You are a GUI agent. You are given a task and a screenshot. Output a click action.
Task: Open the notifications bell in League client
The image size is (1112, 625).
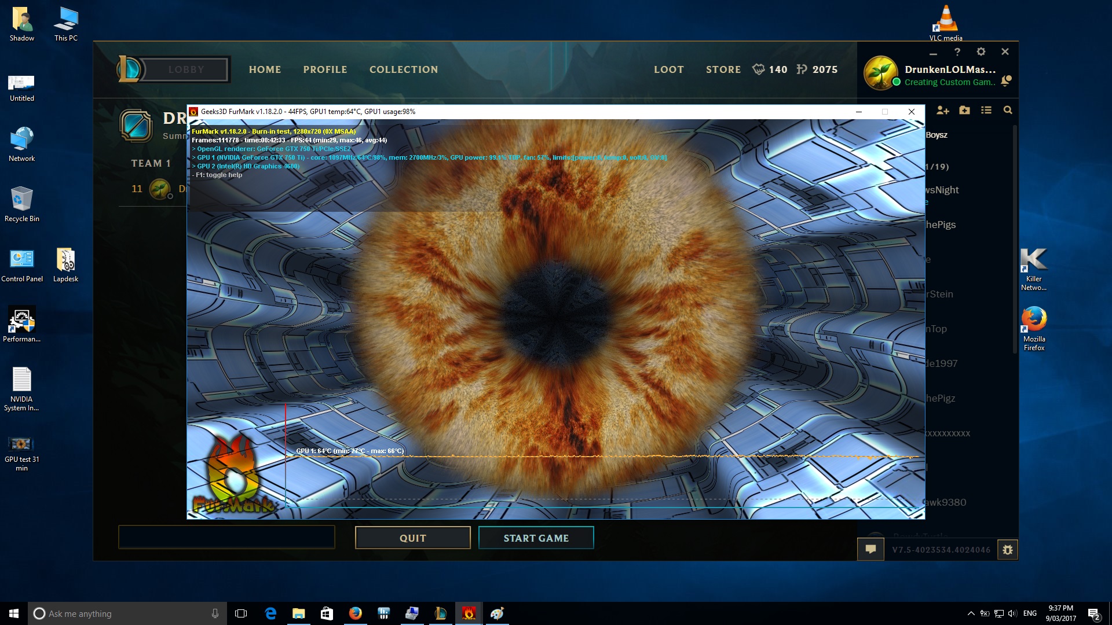(x=1006, y=81)
